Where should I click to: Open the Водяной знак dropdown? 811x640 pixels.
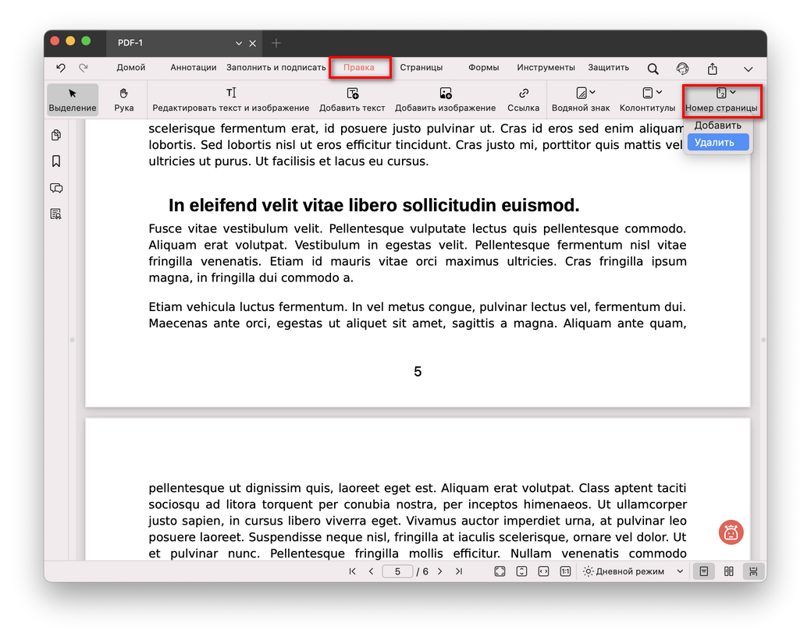click(581, 99)
